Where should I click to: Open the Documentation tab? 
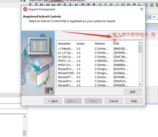75,1
